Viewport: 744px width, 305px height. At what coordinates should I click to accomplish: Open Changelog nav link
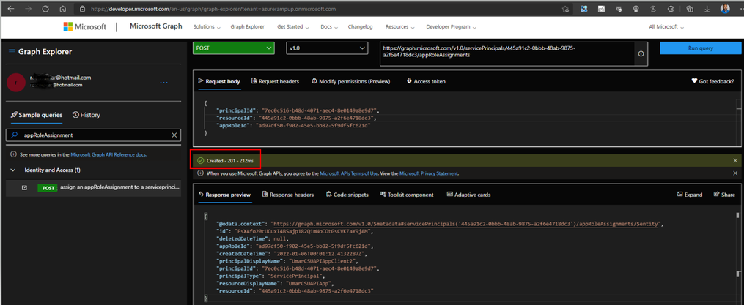pos(361,27)
